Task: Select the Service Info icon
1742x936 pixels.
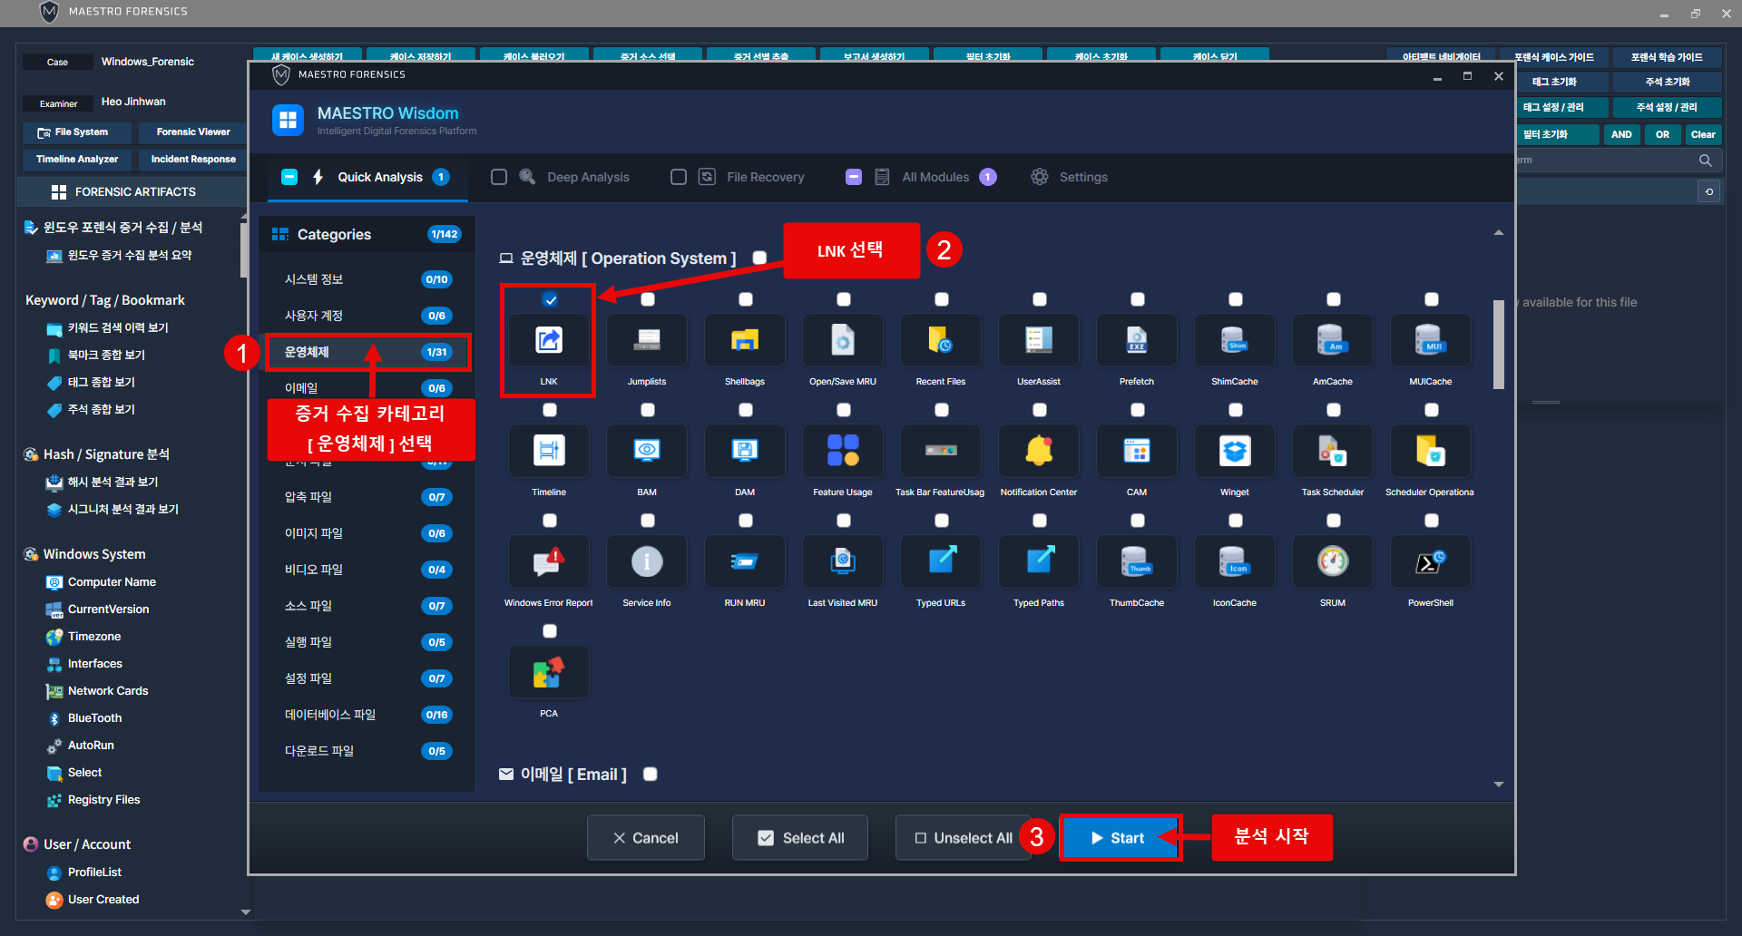Action: pyautogui.click(x=647, y=561)
